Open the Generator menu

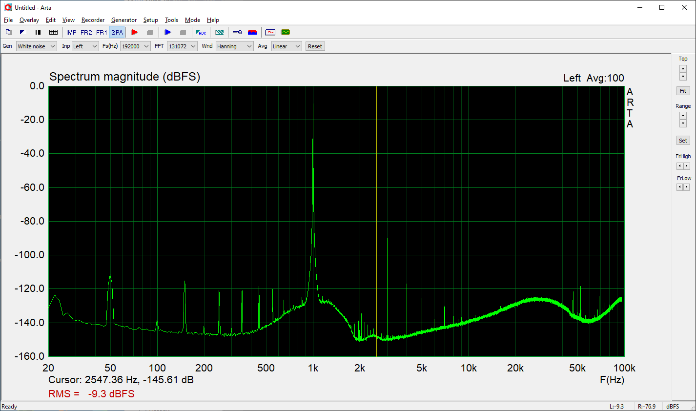[x=124, y=20]
